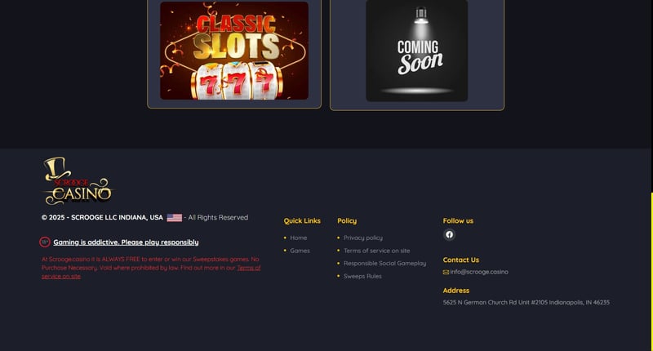View Responsible Social Gameplay page

[x=384, y=263]
